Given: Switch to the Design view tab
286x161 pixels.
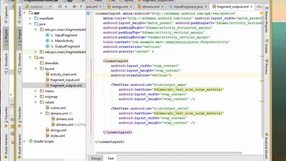Looking at the screenshot, I should coord(96,158).
